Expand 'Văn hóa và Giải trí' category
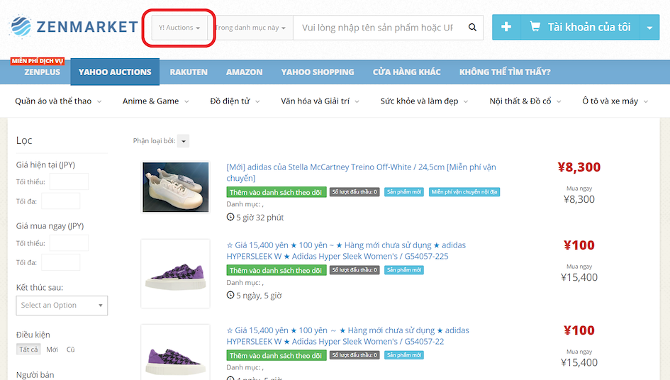 [320, 101]
